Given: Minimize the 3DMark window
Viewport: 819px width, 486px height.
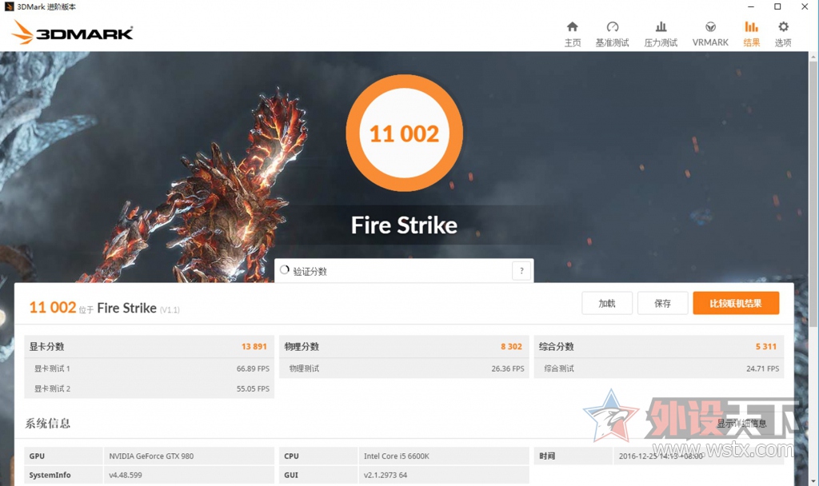Looking at the screenshot, I should point(750,6).
